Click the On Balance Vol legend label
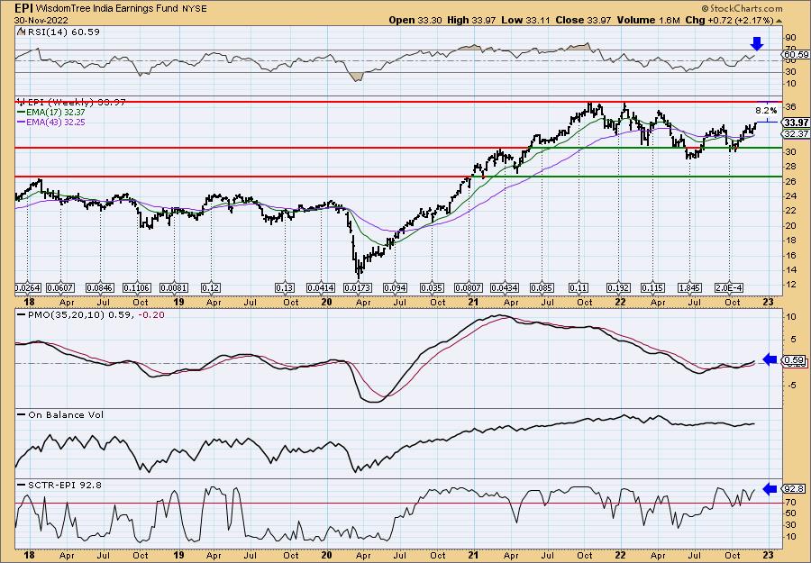The width and height of the screenshot is (811, 563). point(65,414)
